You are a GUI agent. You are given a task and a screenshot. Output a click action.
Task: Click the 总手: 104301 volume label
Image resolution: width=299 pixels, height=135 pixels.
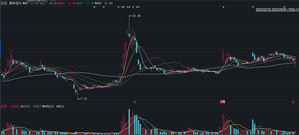click(10, 106)
